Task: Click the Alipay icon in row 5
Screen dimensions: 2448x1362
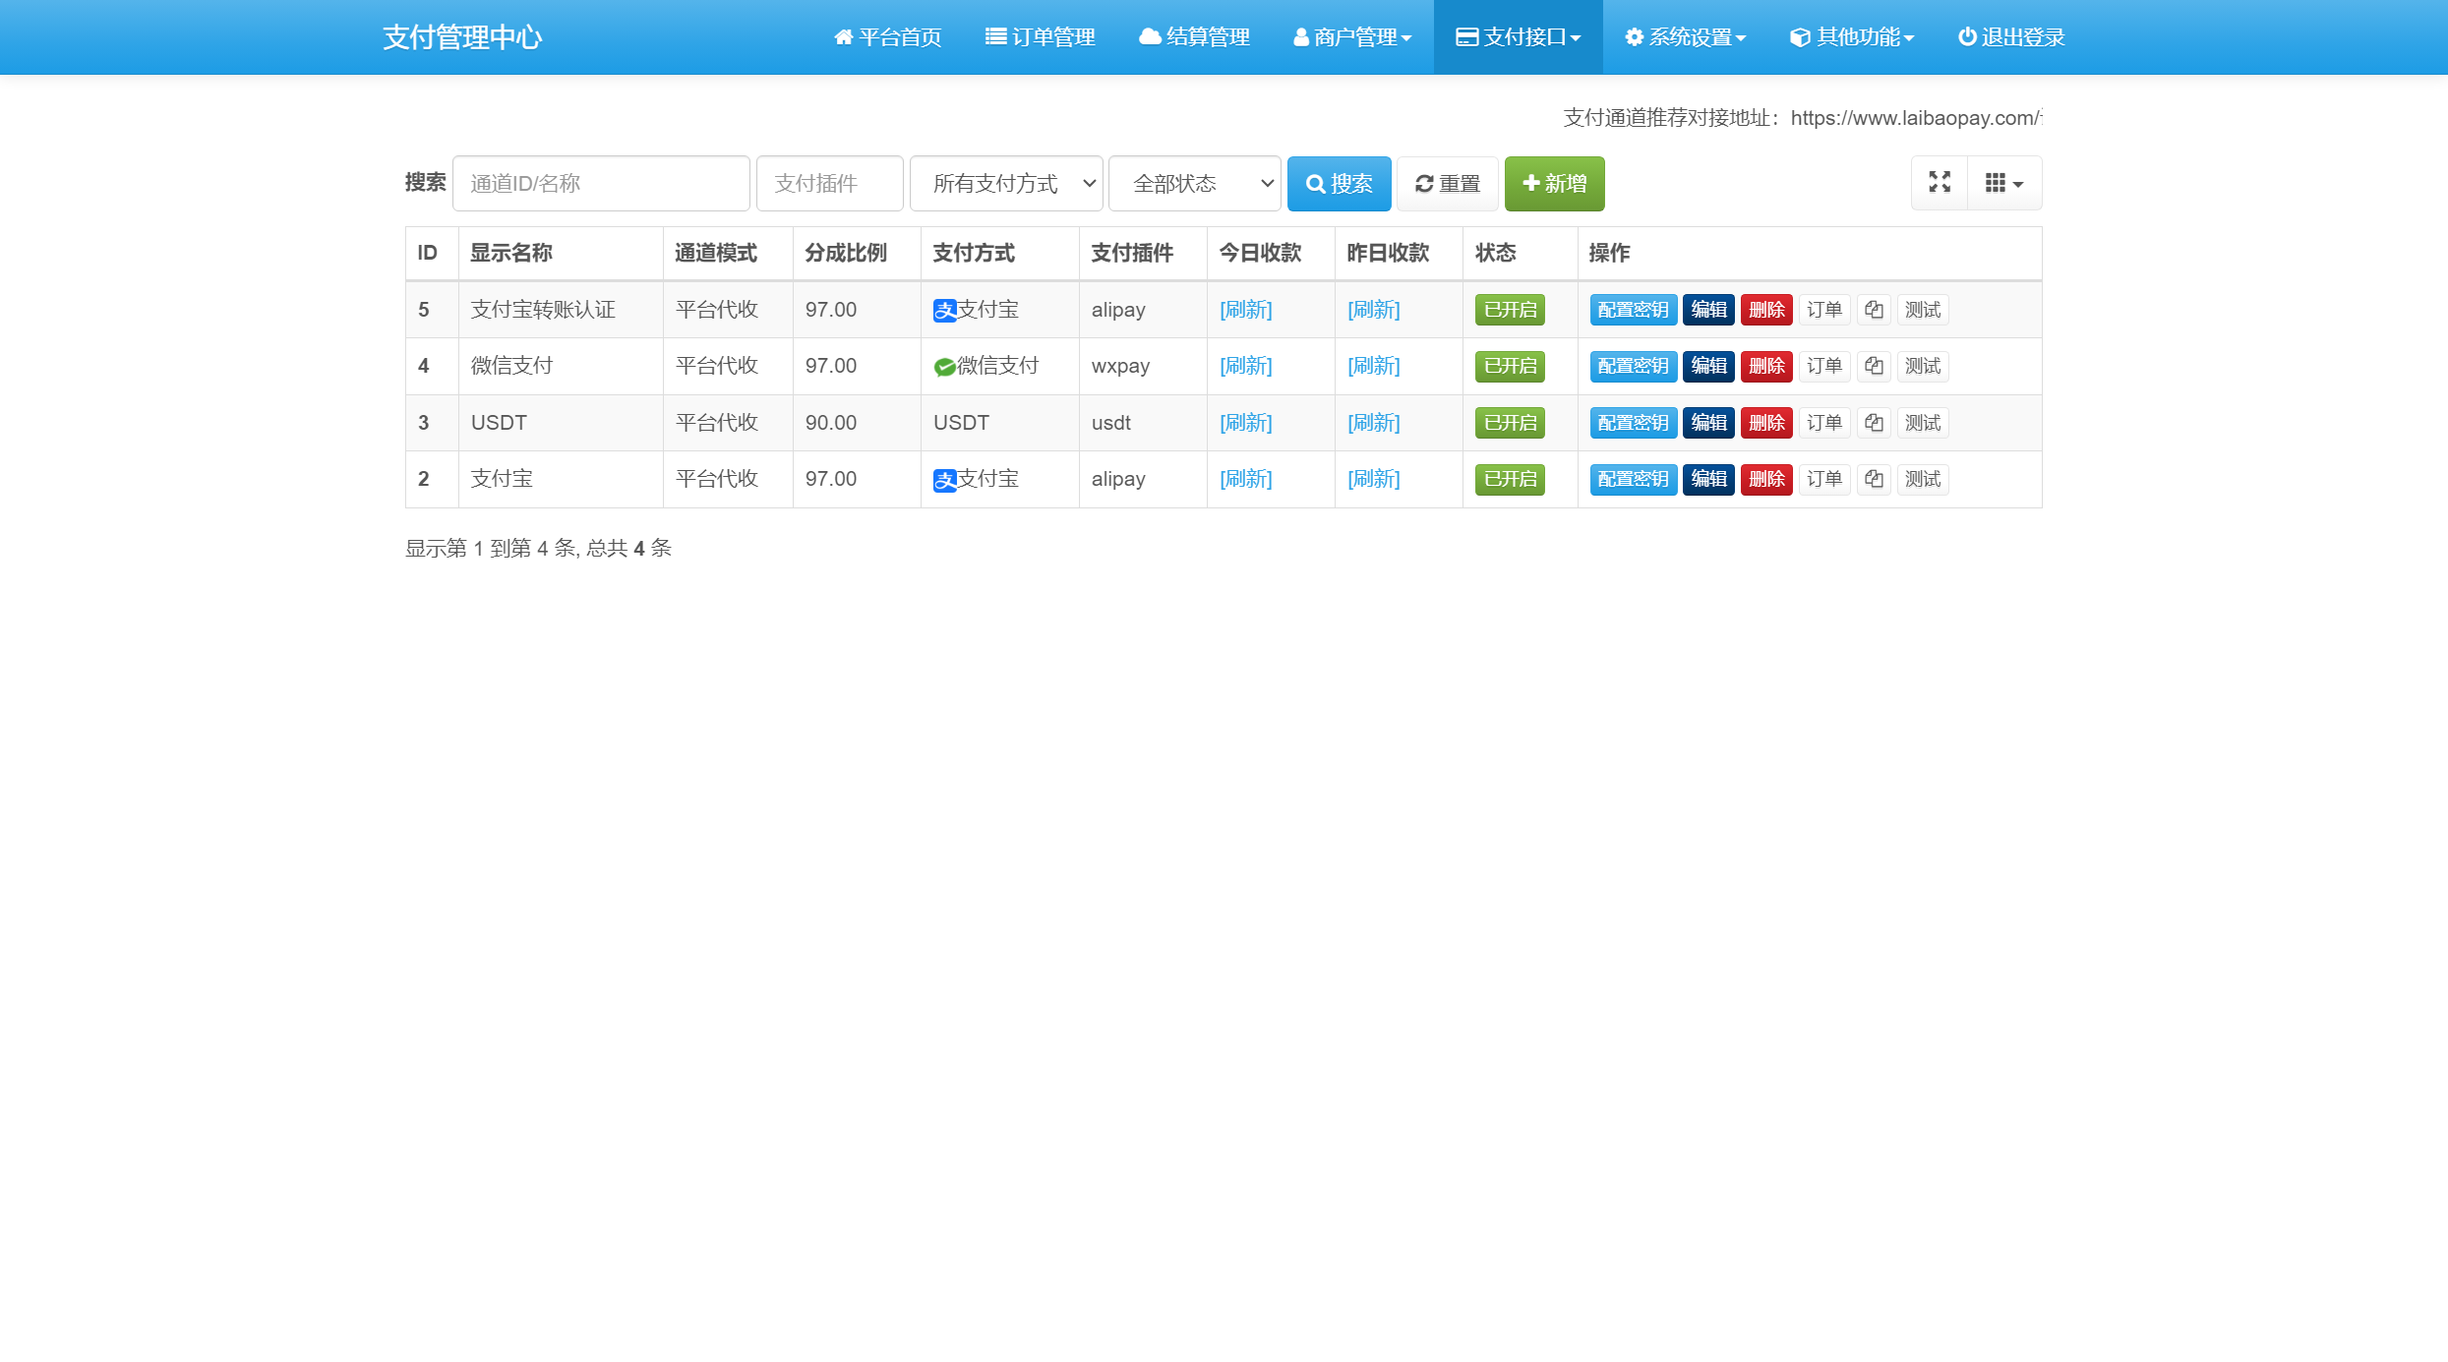Action: pyautogui.click(x=944, y=309)
